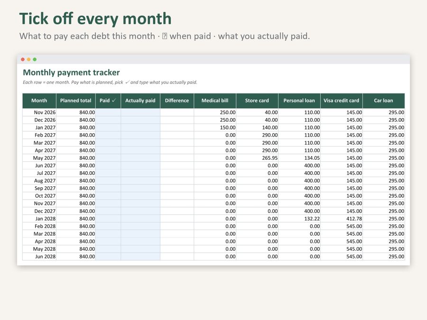This screenshot has height=320, width=427.
Task: Click the 132.22 Personal loan value
Action: click(x=299, y=219)
